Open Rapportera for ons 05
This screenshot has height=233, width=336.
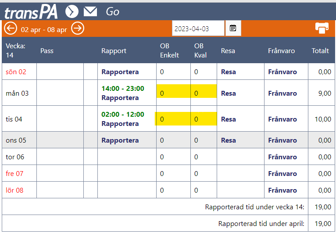[120, 140]
